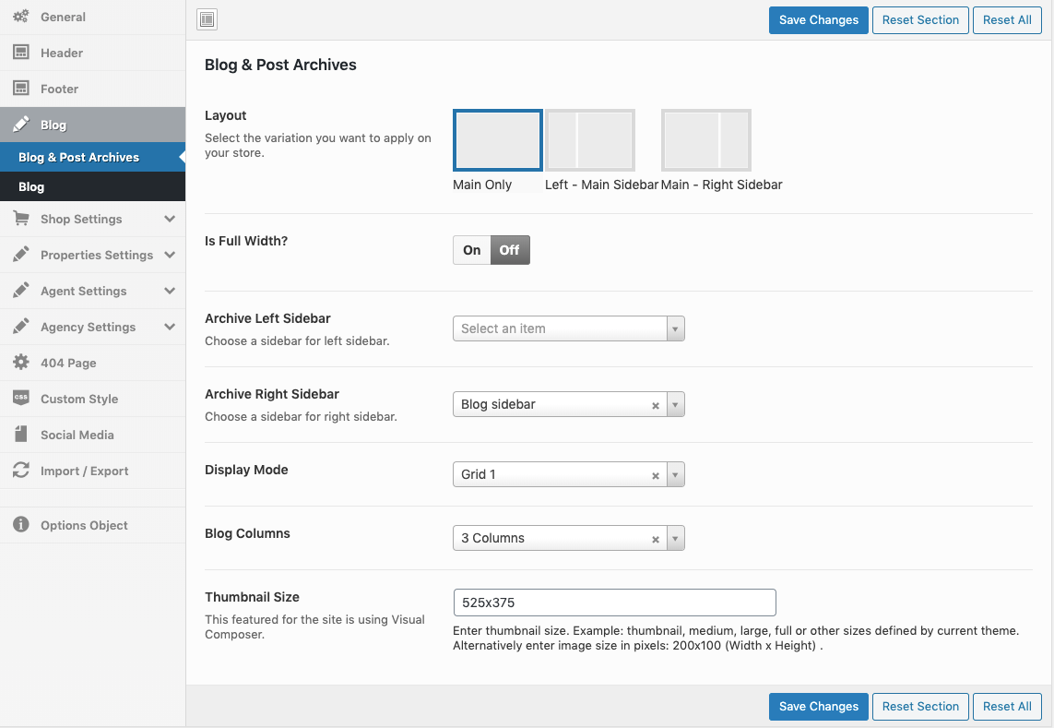The image size is (1054, 728).
Task: Click the Import / Export refresh icon
Action: tap(20, 471)
